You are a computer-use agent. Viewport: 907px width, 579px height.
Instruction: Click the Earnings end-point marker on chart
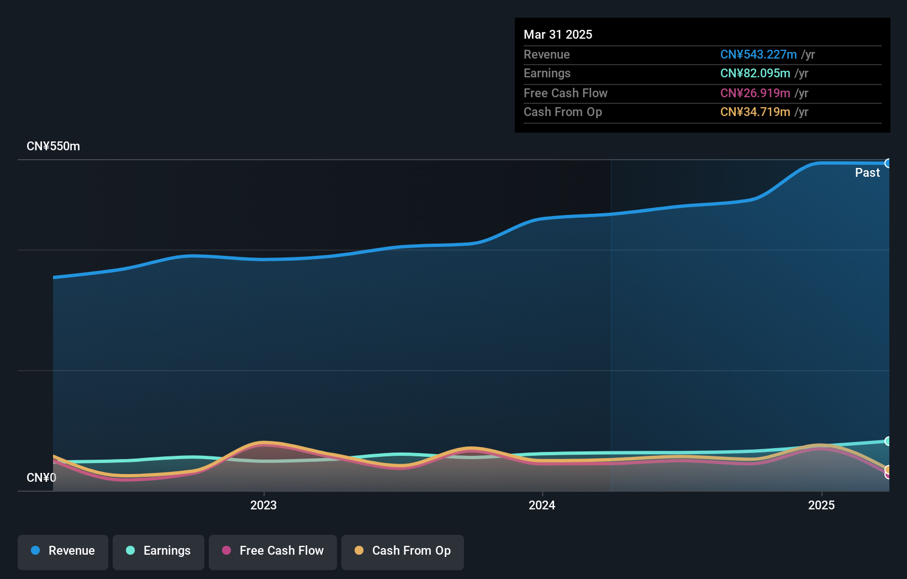coord(888,441)
